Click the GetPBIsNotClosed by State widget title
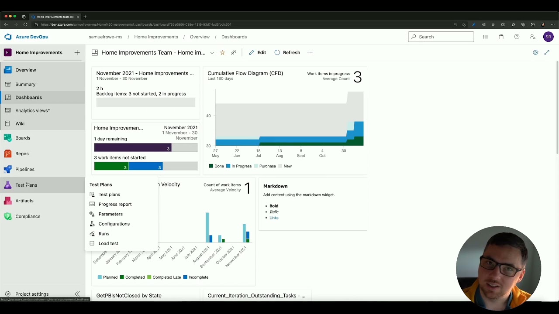This screenshot has width=559, height=314. [x=129, y=296]
